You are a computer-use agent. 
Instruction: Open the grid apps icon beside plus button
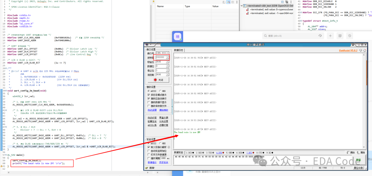(x=340, y=36)
